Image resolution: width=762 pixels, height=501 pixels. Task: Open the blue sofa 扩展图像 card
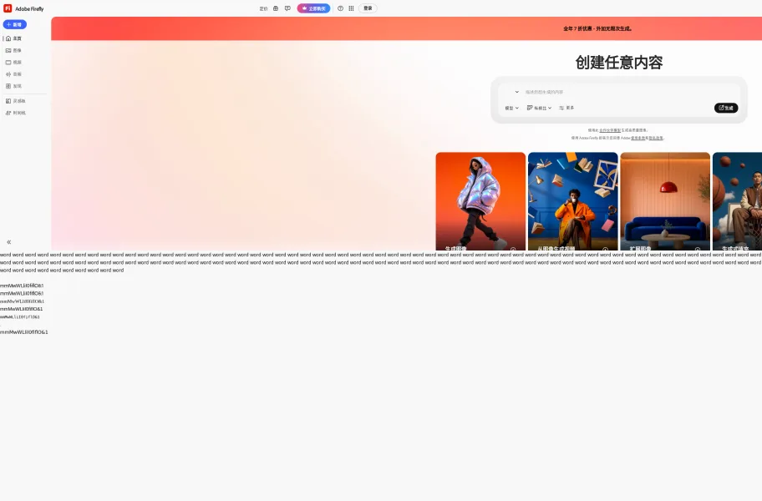(x=665, y=201)
